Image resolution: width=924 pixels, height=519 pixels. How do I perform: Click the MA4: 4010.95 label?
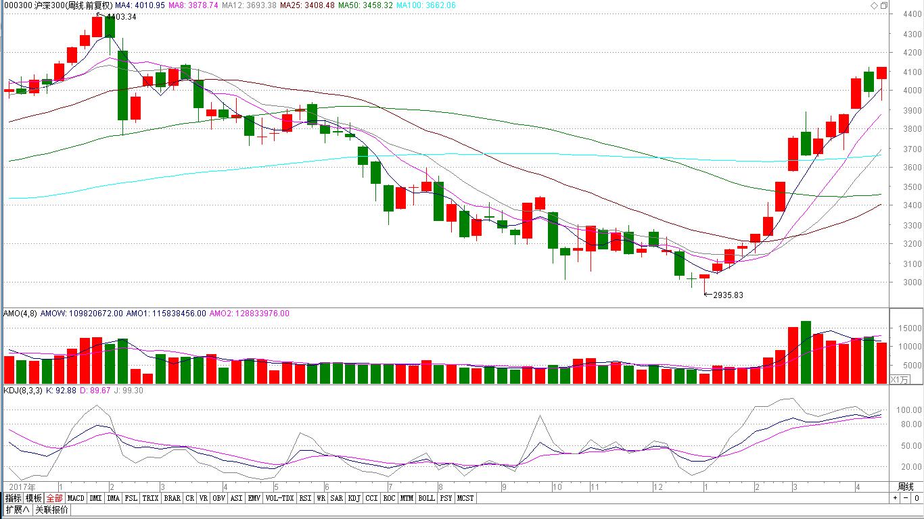point(141,5)
